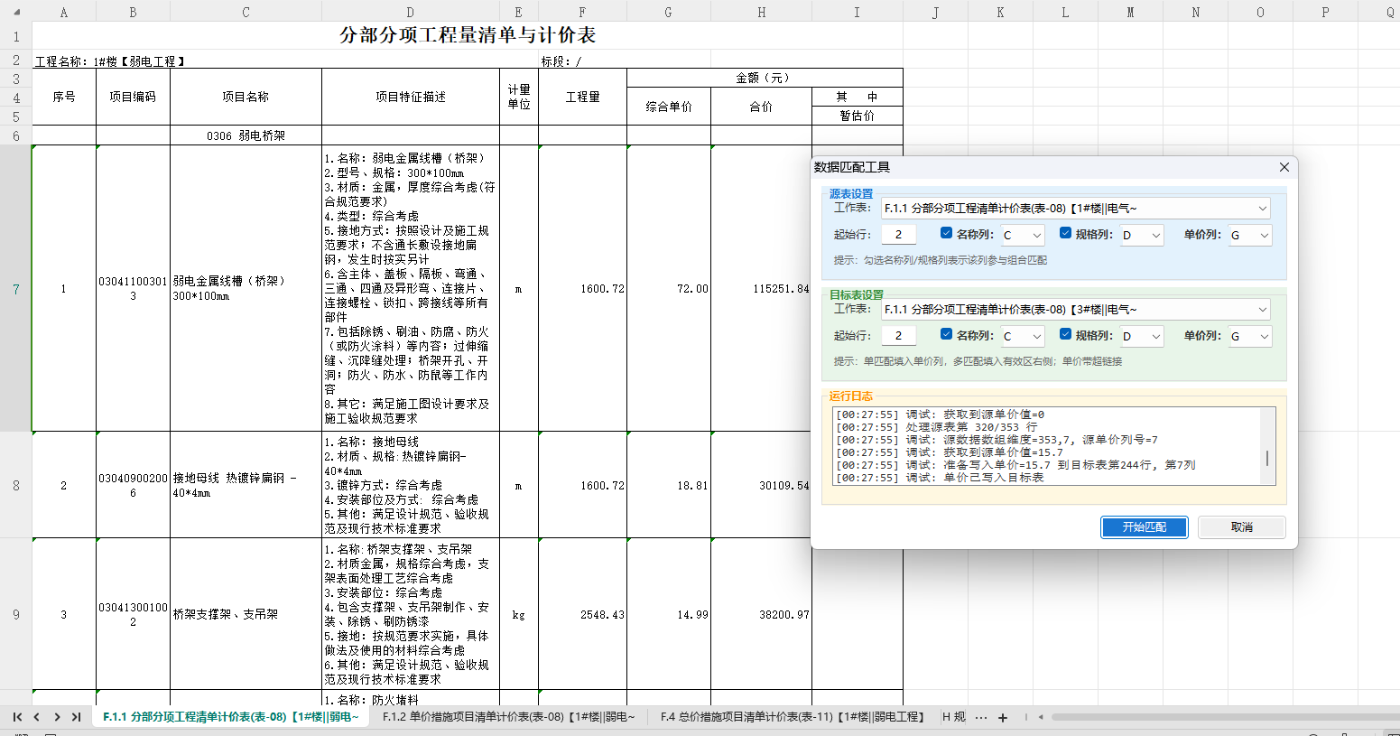This screenshot has width=1400, height=736.
Task: Click total price cell 38200.97
Action: (x=762, y=614)
